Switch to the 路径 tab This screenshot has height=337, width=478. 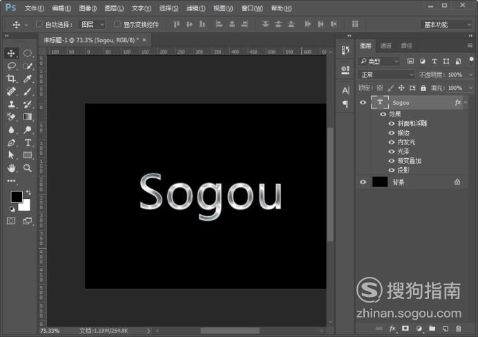pos(406,46)
